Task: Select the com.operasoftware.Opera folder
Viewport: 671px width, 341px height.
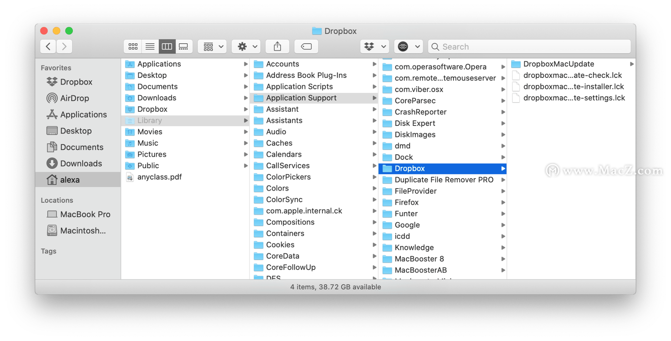Action: (443, 67)
